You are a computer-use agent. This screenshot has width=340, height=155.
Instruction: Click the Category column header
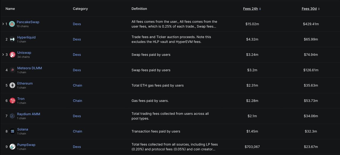click(80, 9)
